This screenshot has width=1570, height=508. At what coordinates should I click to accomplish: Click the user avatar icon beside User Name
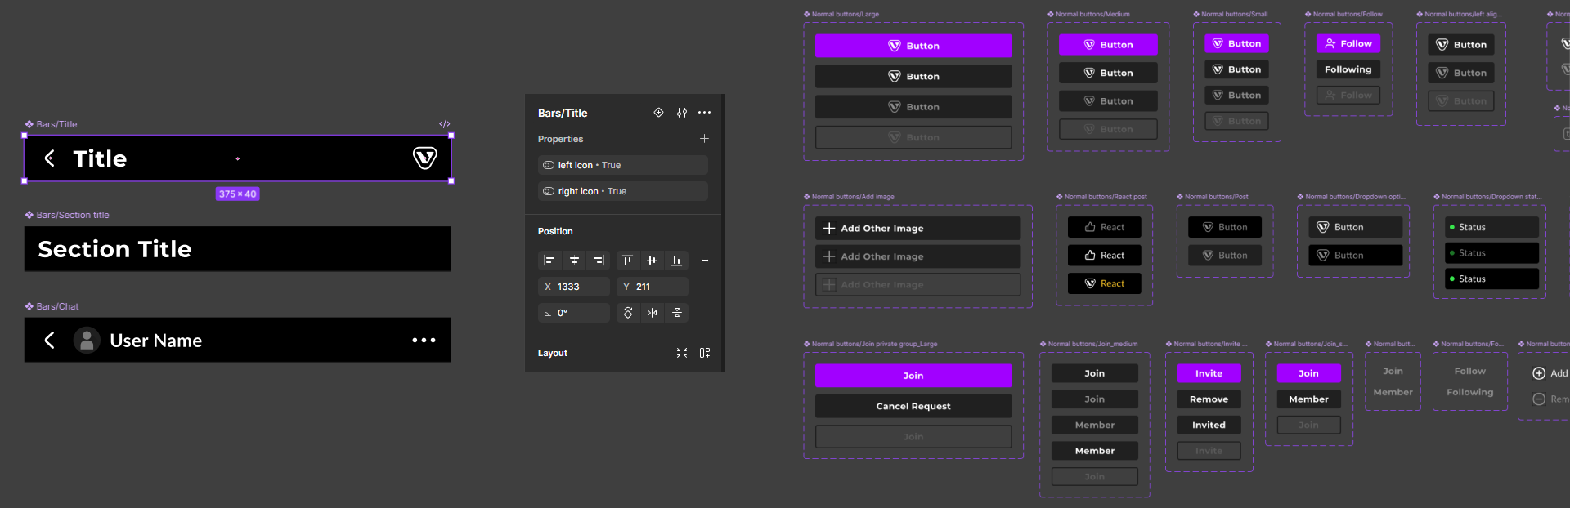[87, 340]
